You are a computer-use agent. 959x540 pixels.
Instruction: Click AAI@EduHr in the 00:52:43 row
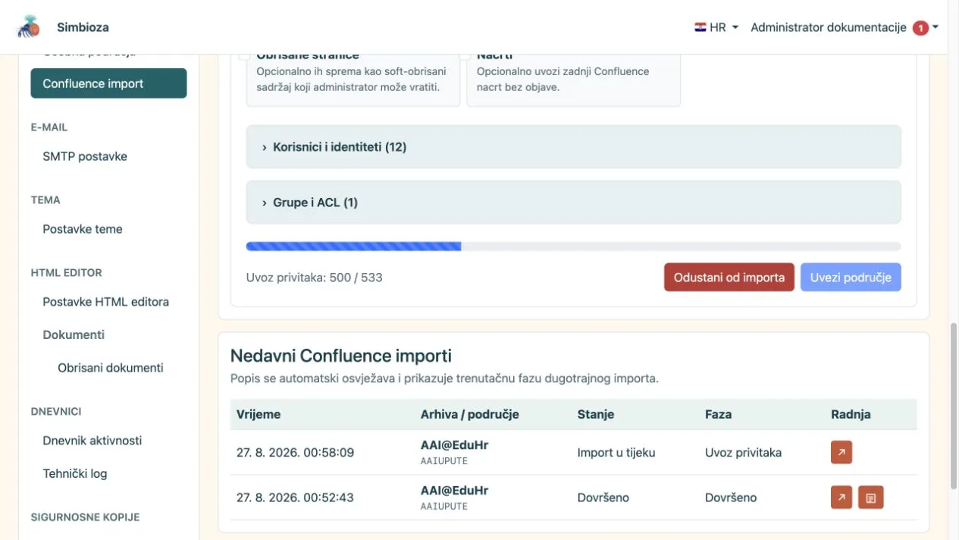[x=454, y=491]
